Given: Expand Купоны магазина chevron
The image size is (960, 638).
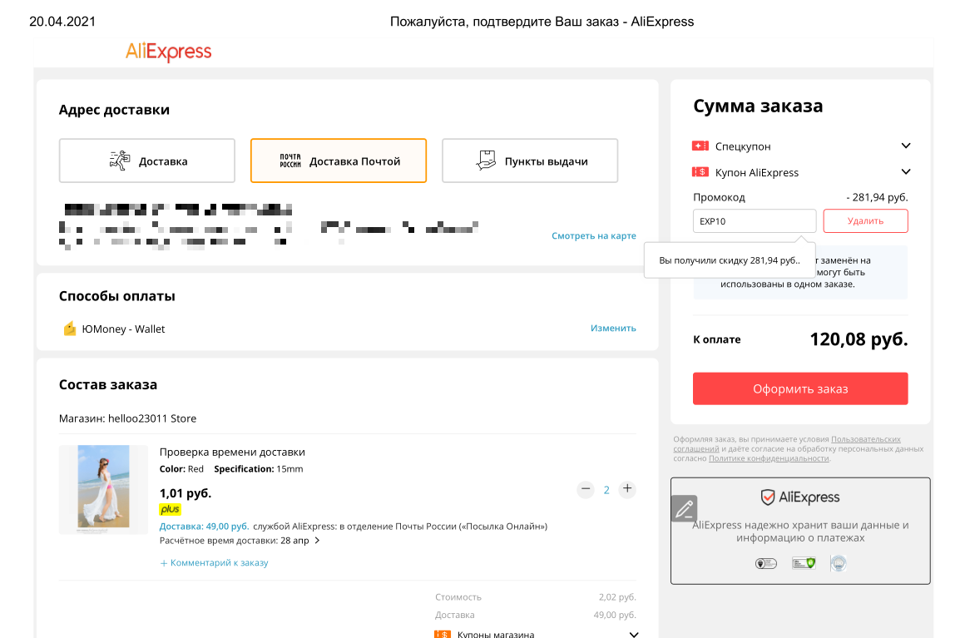Looking at the screenshot, I should click(634, 634).
